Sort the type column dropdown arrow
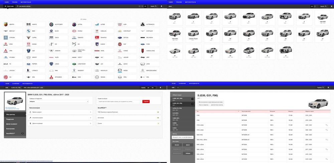This screenshot has width=334, height=163. pyautogui.click(x=238, y=111)
